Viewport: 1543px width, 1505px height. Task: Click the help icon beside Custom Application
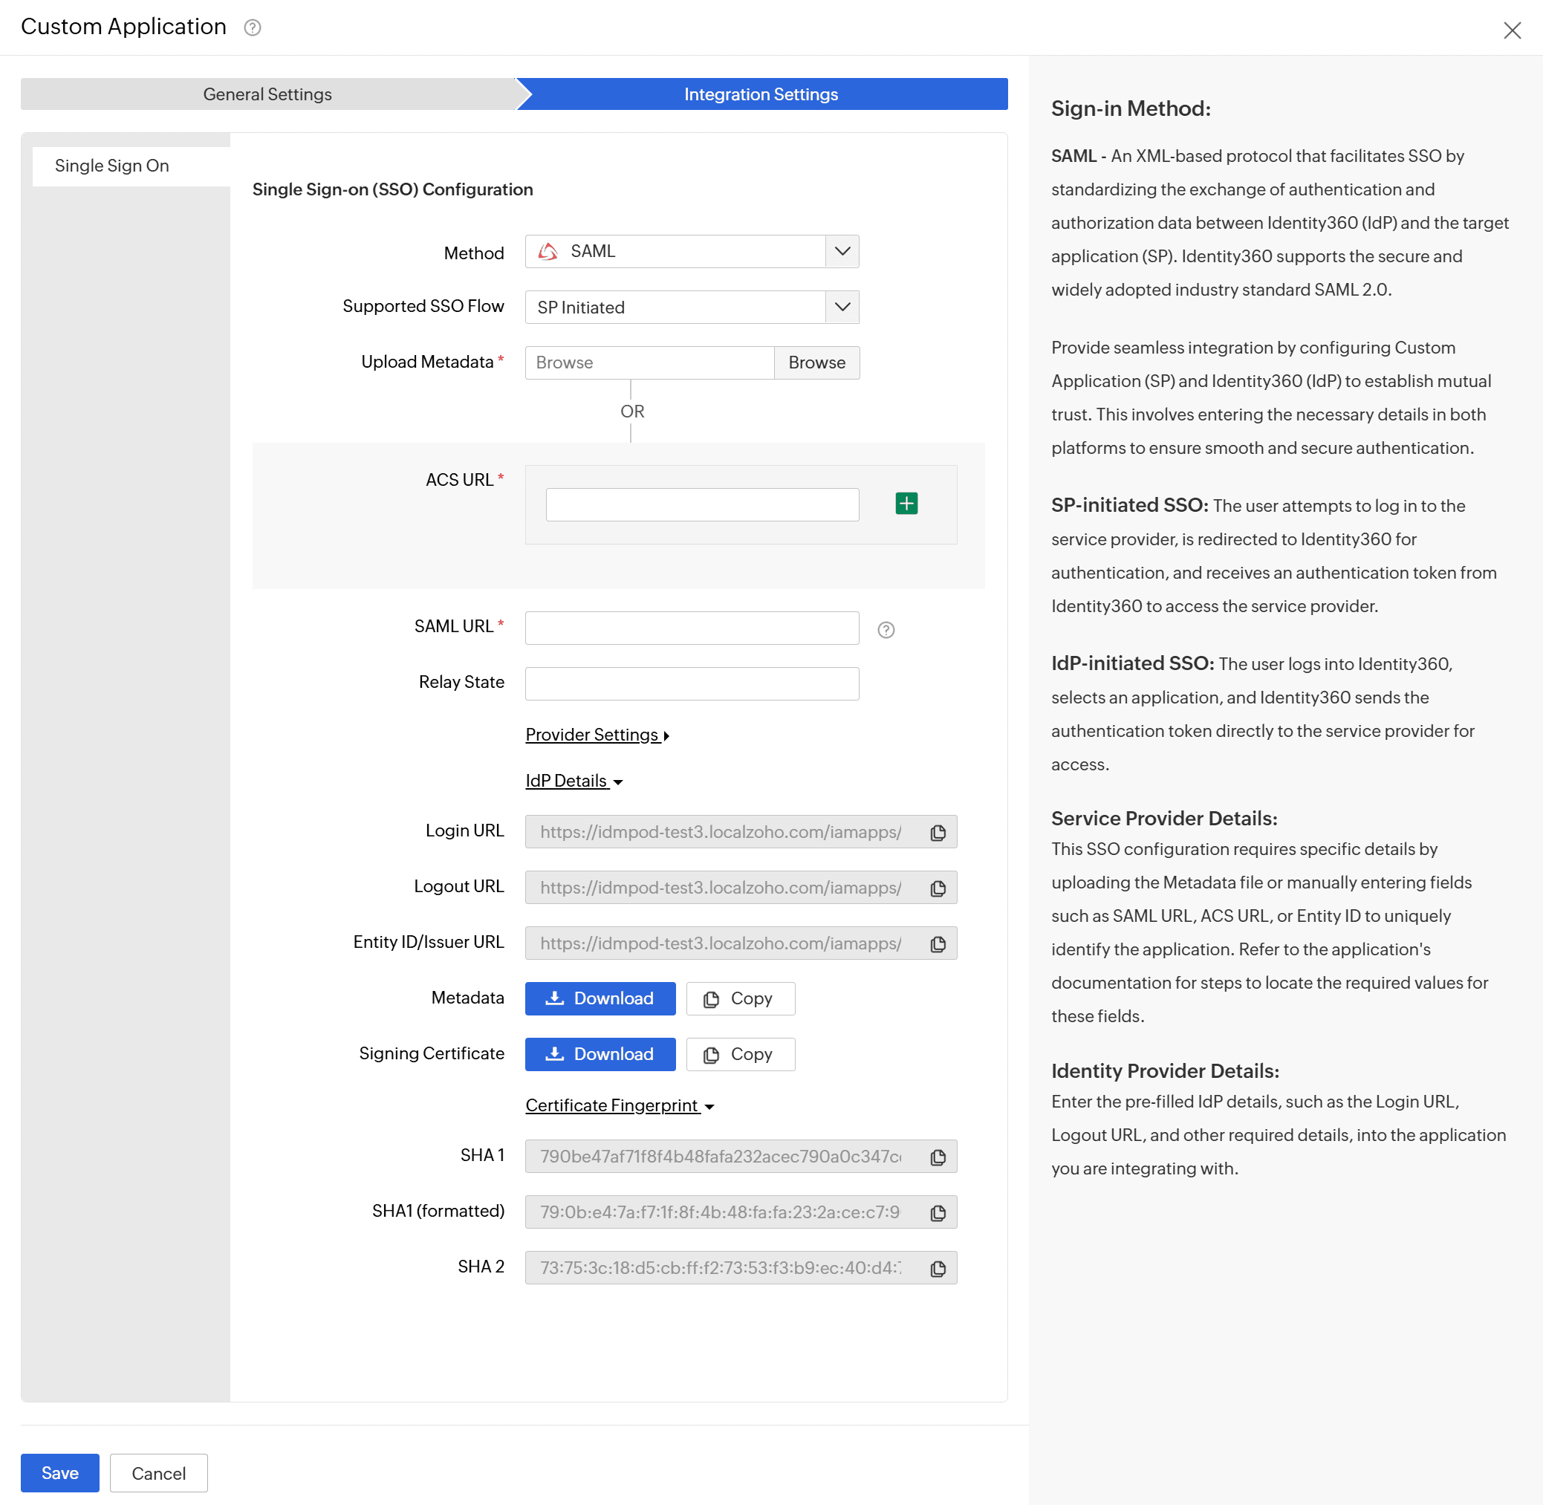coord(252,27)
